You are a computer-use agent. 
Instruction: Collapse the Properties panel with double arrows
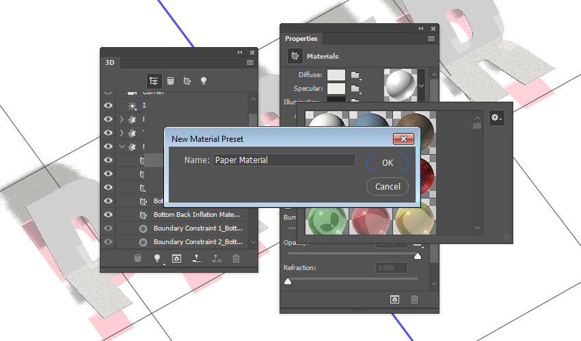point(421,29)
